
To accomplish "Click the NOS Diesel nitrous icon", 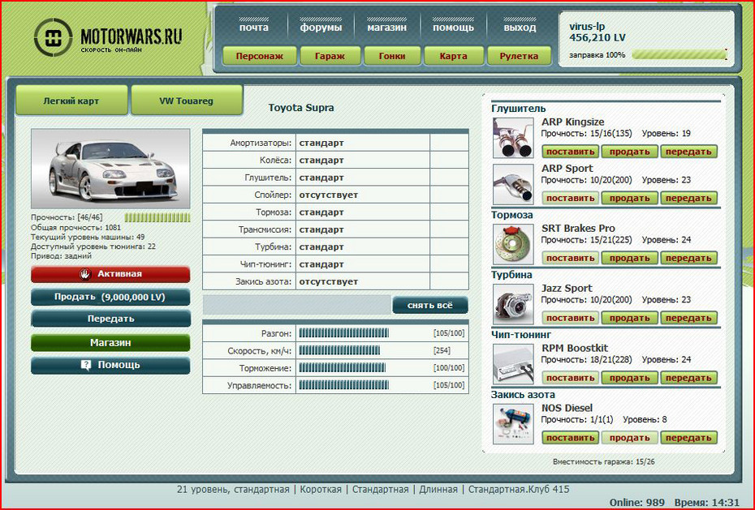I will (513, 424).
